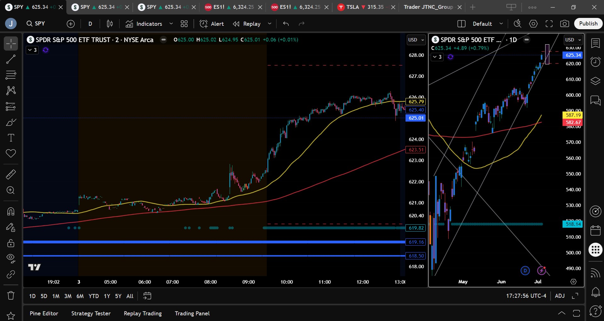Remove drawings with the trash icon

(x=11, y=295)
